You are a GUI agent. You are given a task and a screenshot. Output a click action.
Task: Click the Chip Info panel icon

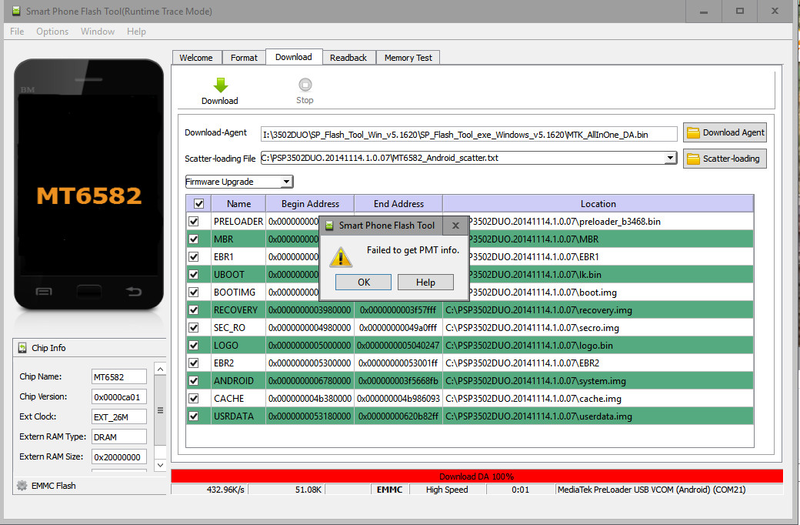pyautogui.click(x=22, y=348)
